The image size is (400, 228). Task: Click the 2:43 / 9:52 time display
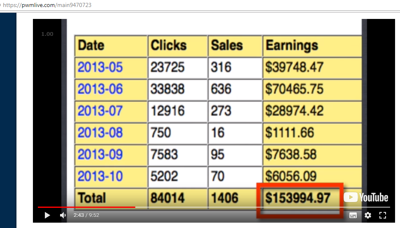point(86,215)
